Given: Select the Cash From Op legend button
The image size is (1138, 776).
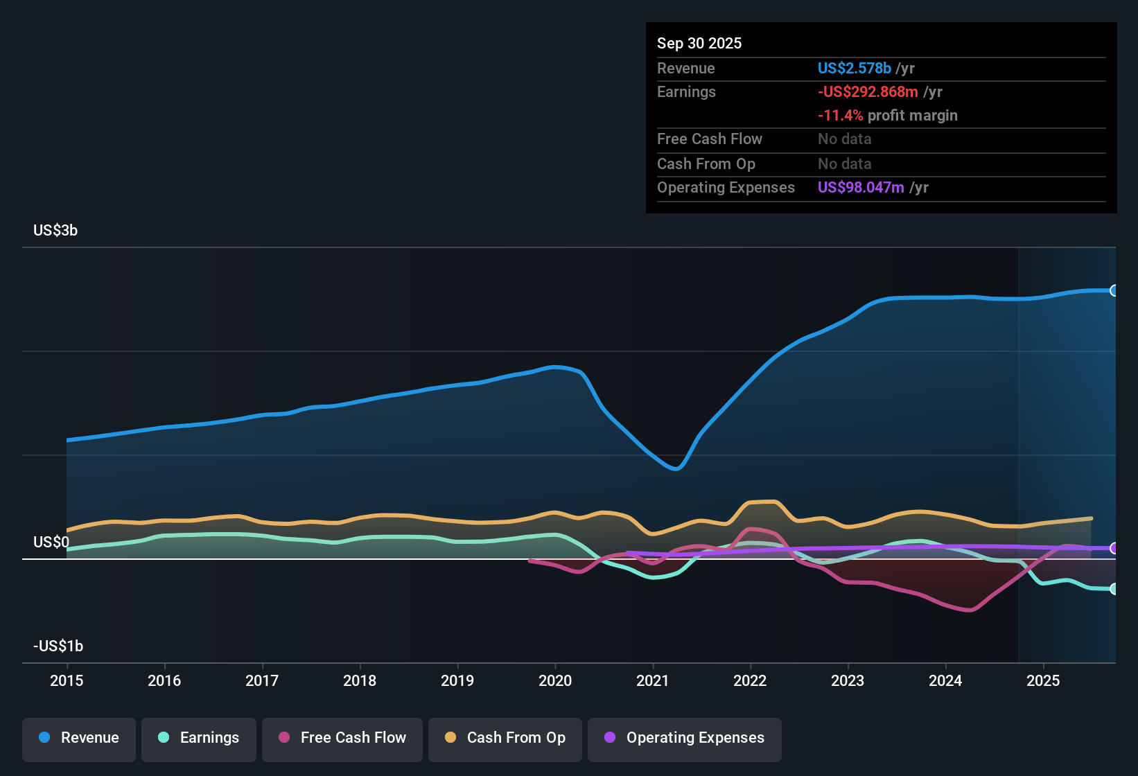Looking at the screenshot, I should [x=505, y=738].
